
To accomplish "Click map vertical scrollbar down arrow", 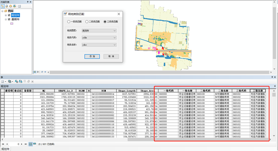I will [274, 69].
